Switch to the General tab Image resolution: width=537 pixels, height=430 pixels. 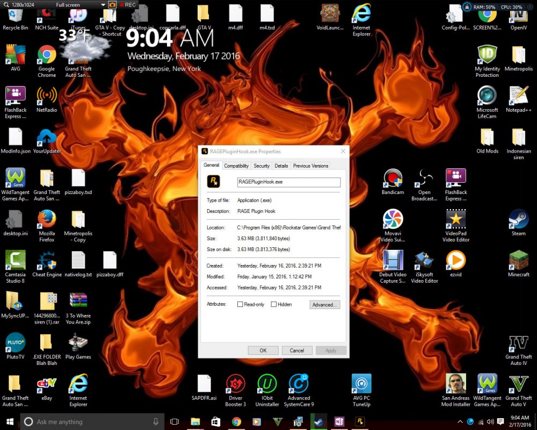pos(211,165)
